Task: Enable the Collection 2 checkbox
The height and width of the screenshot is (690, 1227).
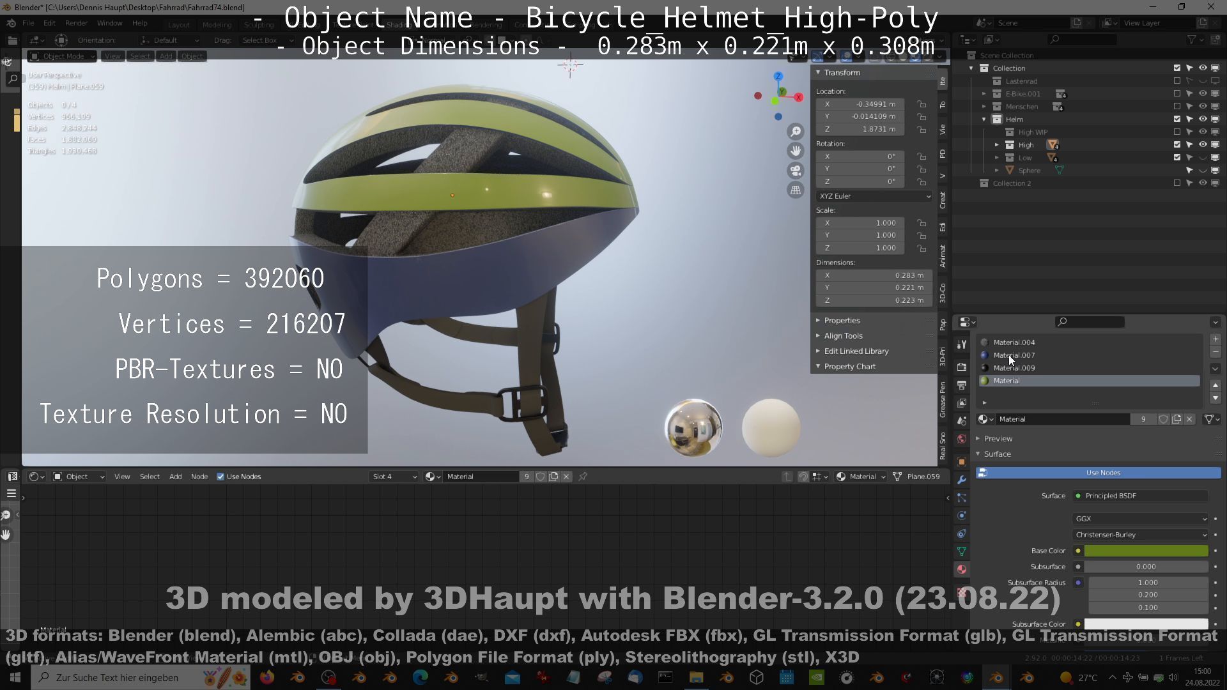Action: (1177, 183)
